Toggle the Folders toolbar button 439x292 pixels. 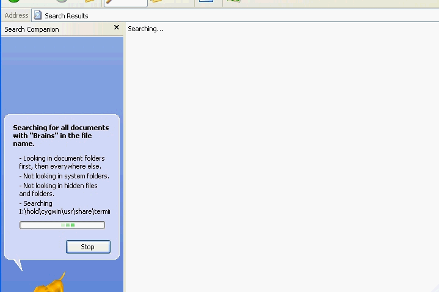click(x=158, y=1)
